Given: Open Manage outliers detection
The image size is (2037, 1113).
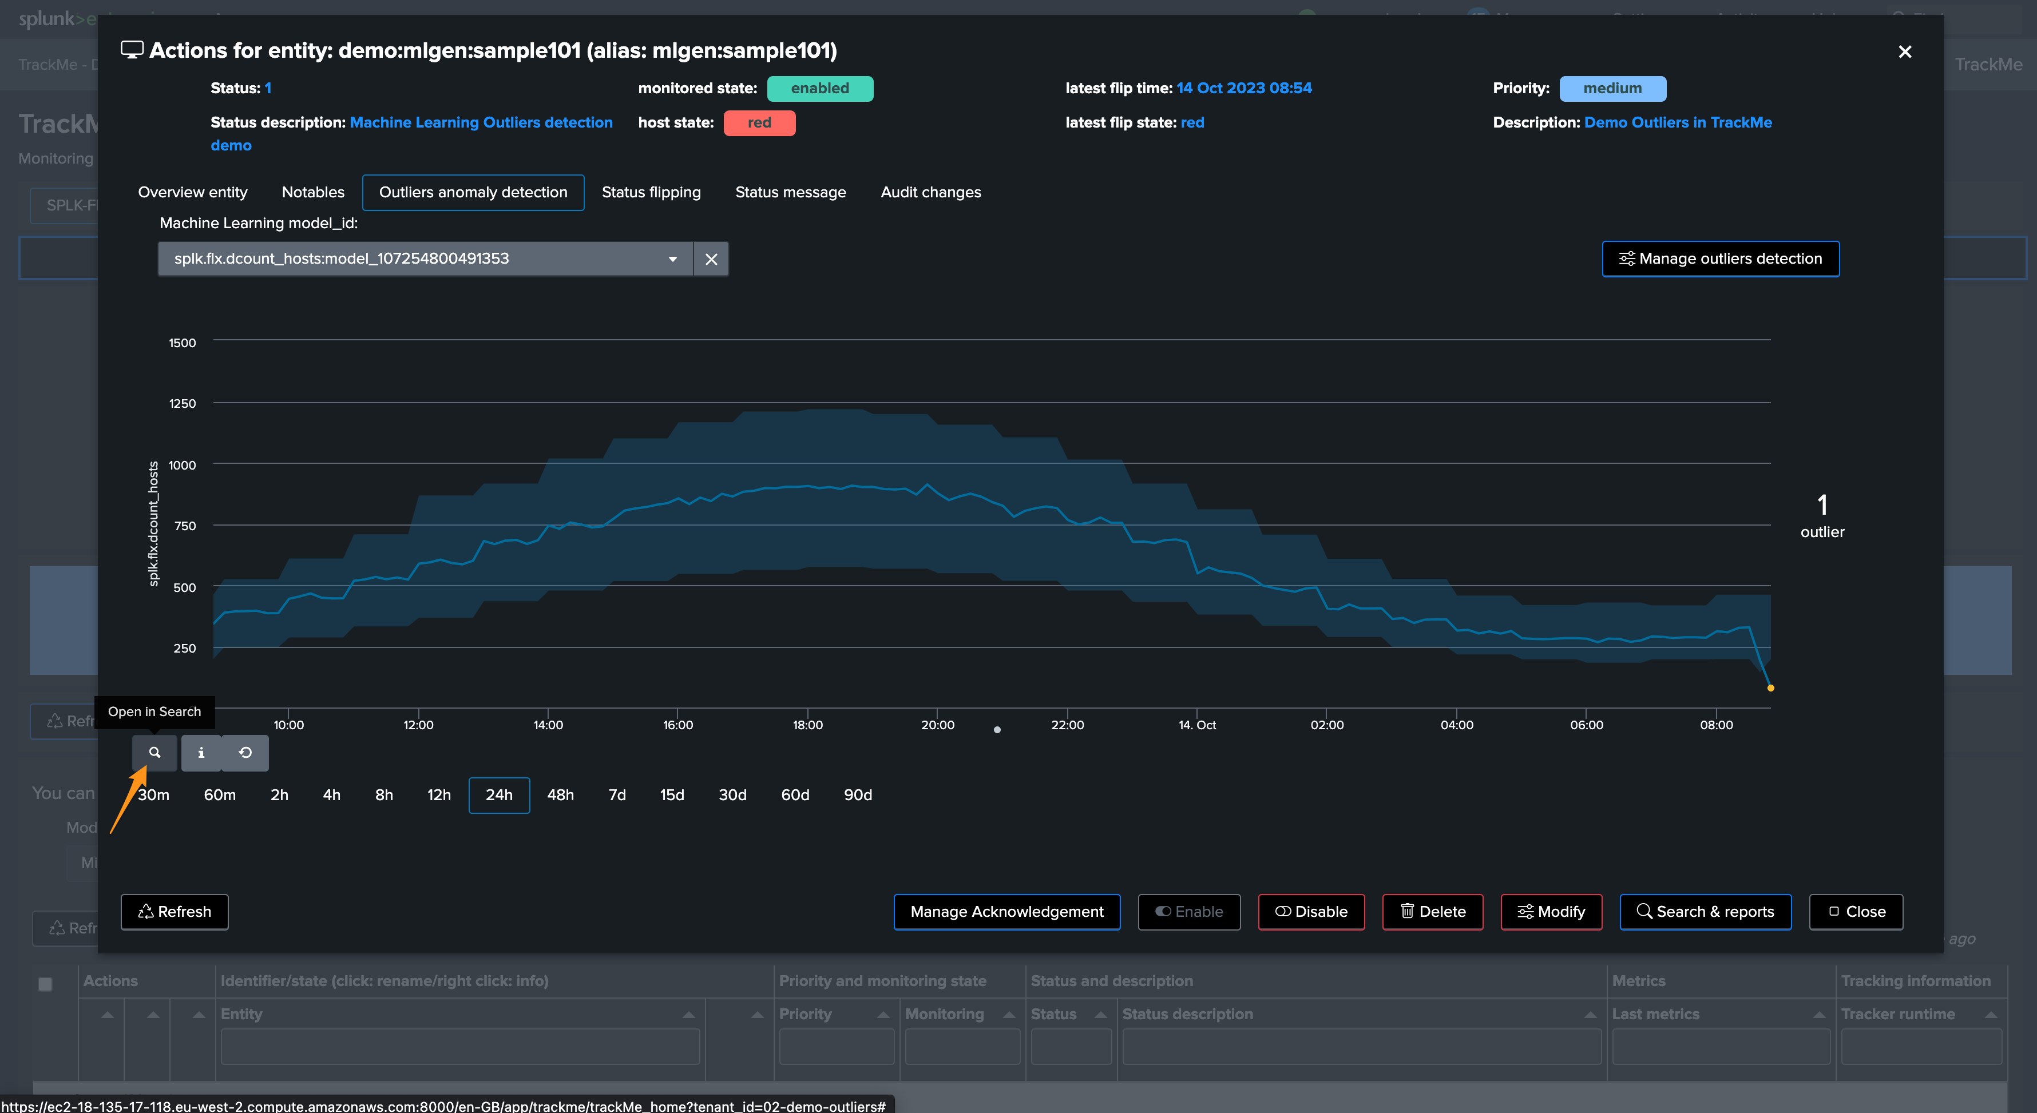Looking at the screenshot, I should (x=1720, y=259).
